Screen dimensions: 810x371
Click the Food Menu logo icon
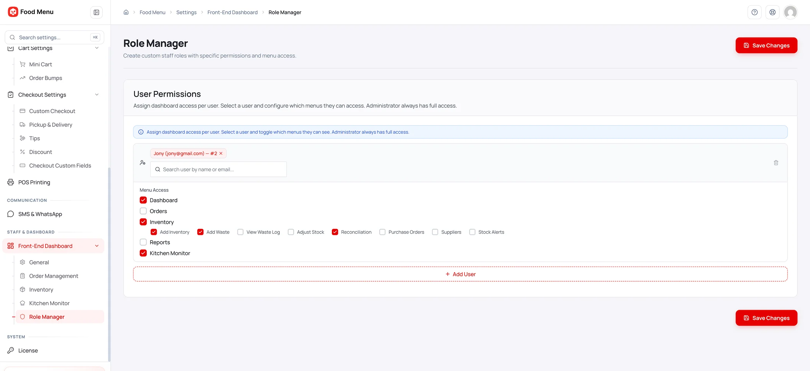click(13, 12)
